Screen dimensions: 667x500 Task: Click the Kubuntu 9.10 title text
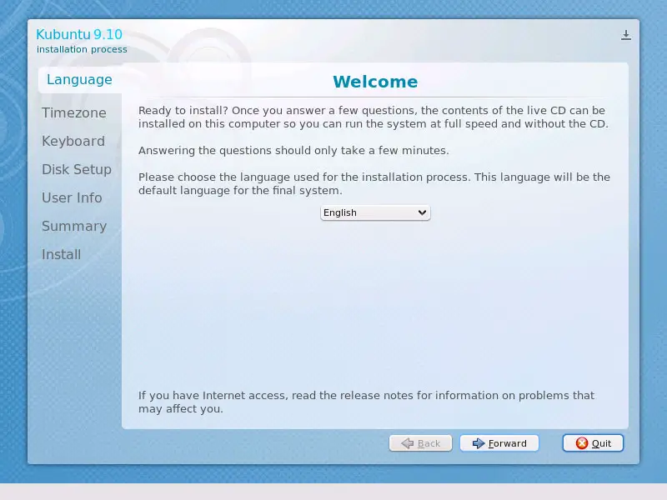click(79, 34)
